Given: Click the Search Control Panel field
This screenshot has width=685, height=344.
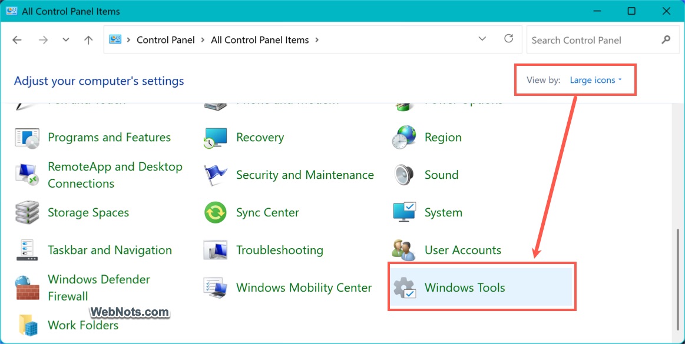Looking at the screenshot, I should (603, 39).
